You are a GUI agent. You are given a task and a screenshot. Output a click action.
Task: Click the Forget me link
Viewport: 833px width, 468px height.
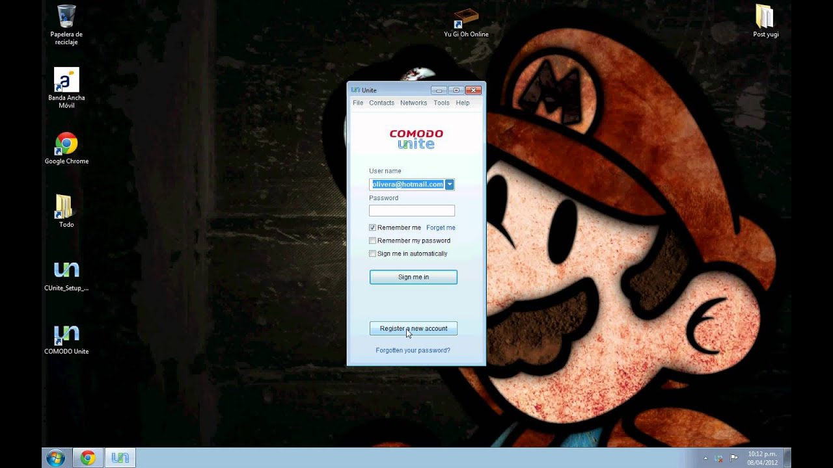pyautogui.click(x=441, y=227)
